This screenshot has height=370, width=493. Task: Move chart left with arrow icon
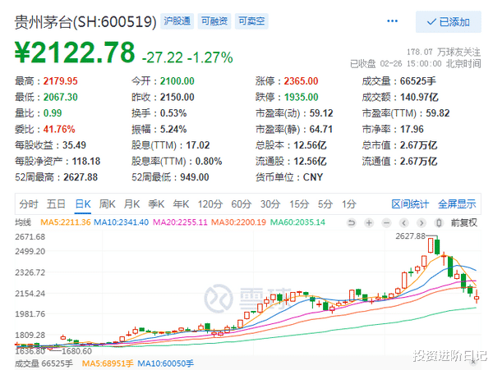pos(404,223)
